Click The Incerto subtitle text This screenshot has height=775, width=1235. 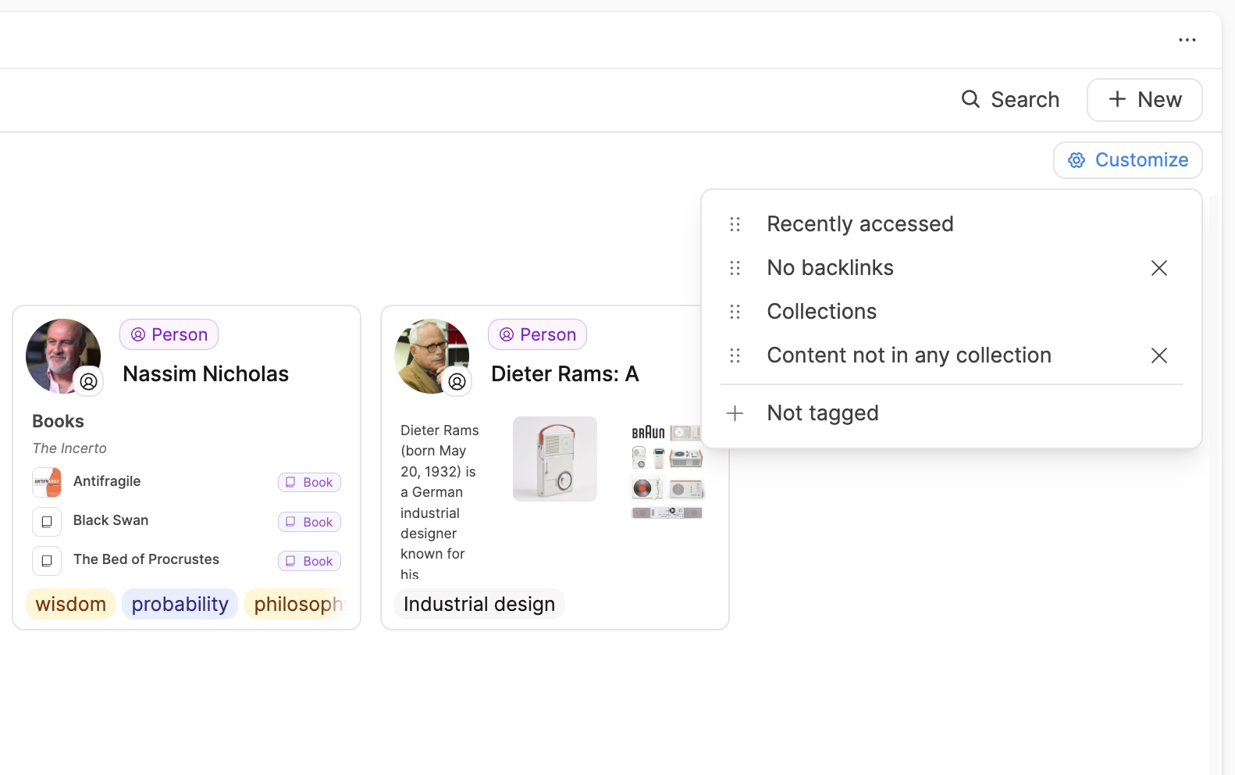[x=69, y=448]
